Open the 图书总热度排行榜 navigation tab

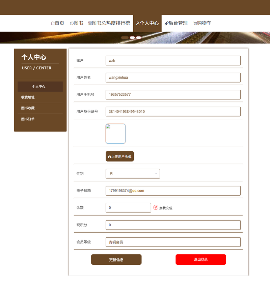tap(109, 23)
